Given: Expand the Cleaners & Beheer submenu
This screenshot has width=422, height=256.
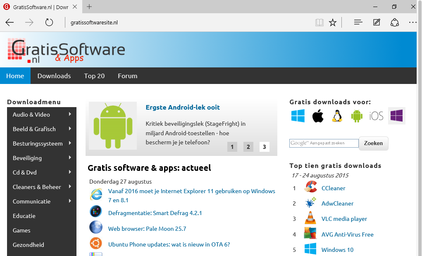Looking at the screenshot, I should (x=41, y=187).
